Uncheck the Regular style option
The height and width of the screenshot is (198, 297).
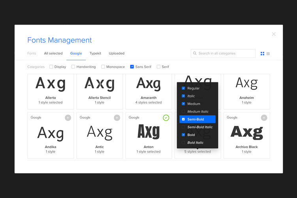183,88
